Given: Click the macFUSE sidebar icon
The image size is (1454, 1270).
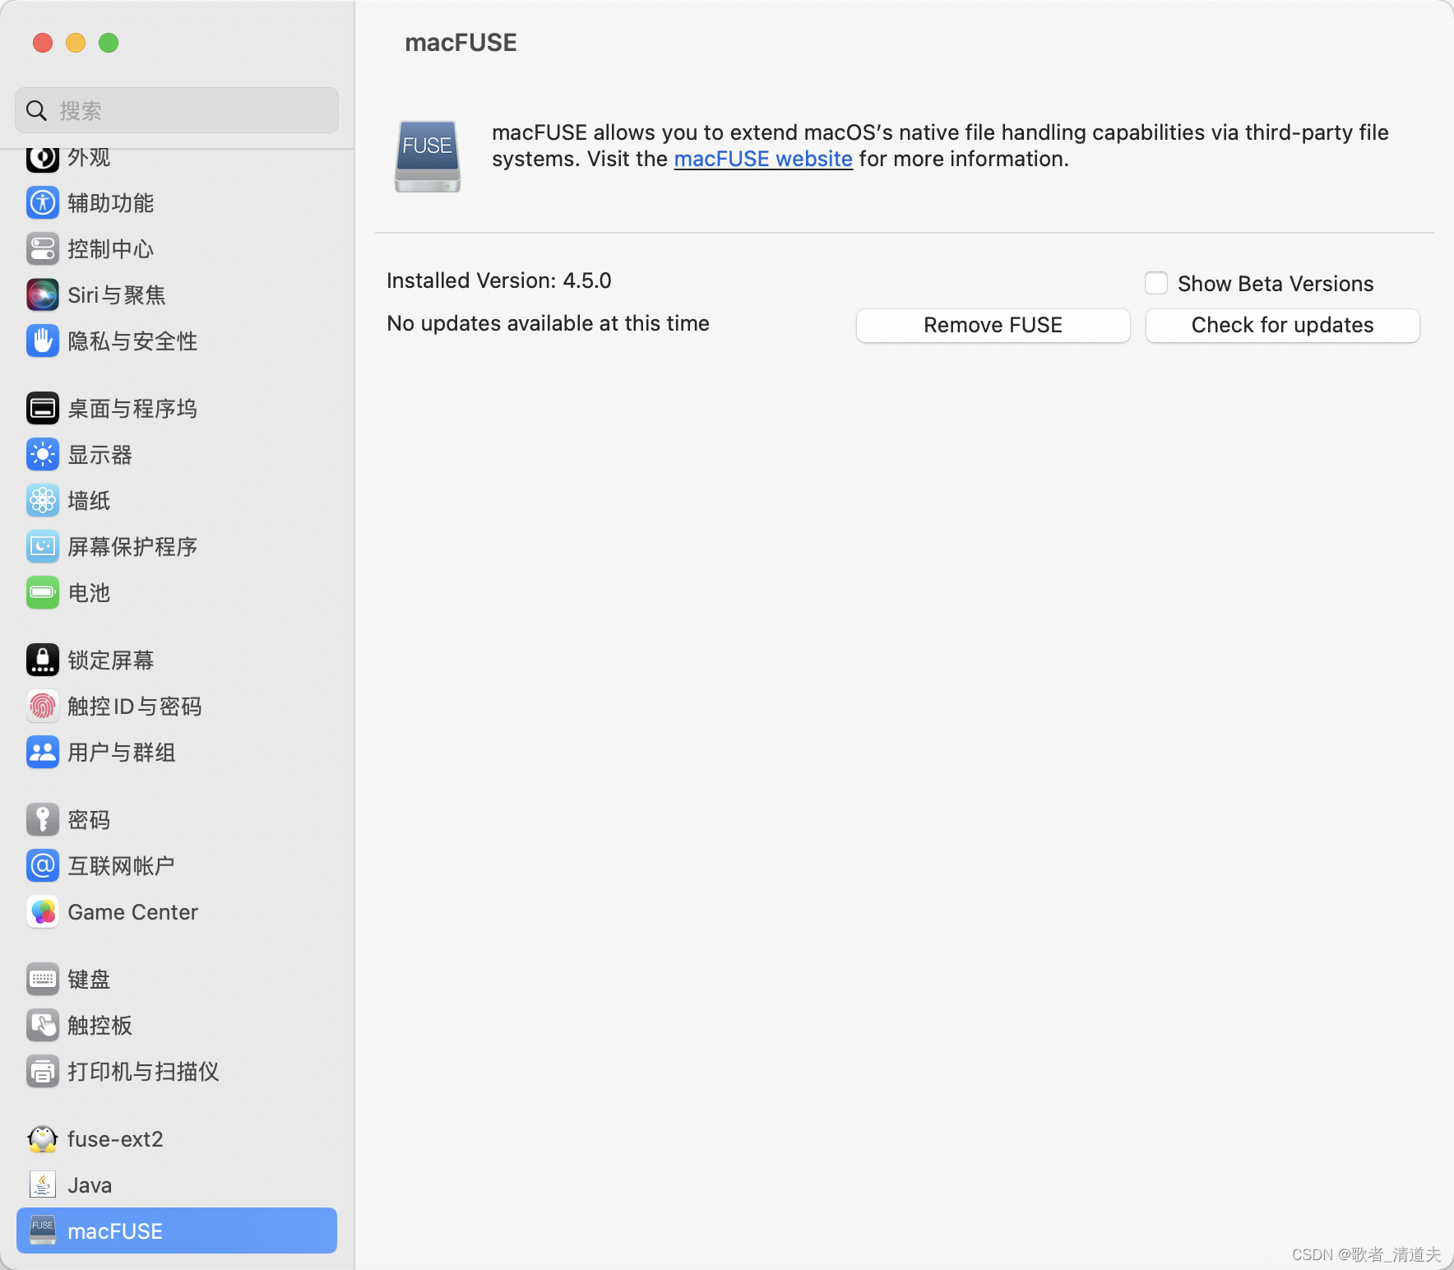Looking at the screenshot, I should coord(43,1231).
